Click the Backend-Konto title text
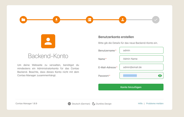This screenshot has width=184, height=117. coord(48,56)
